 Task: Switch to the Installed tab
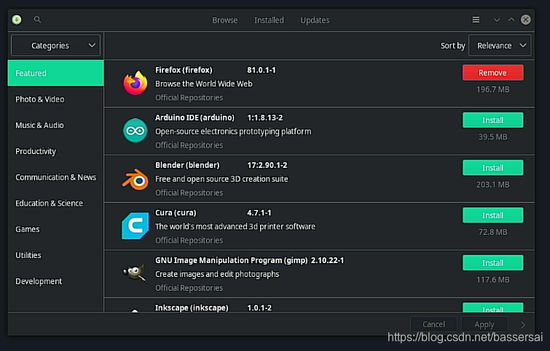point(269,20)
